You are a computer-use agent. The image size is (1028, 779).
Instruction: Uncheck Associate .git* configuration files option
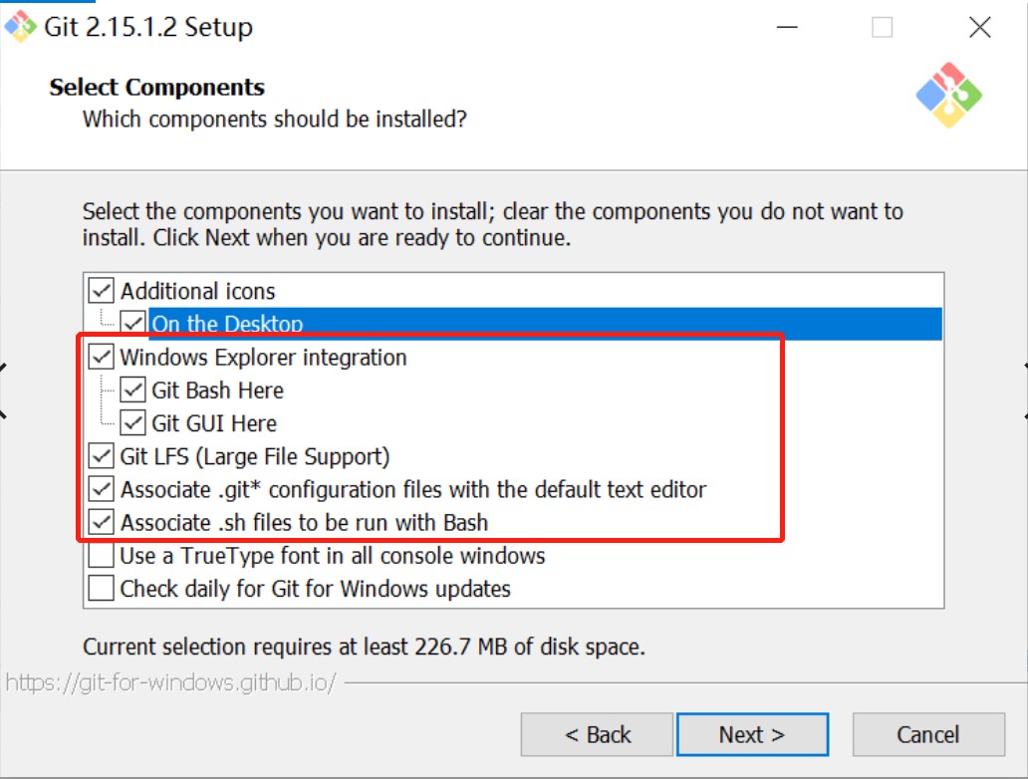pos(101,488)
